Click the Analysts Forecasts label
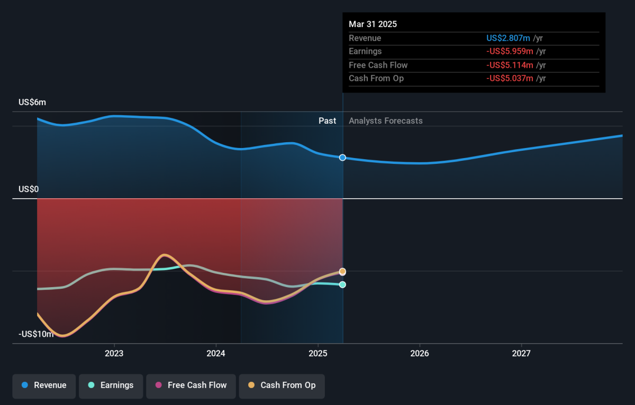Screen dimensions: 635x405 coord(386,121)
